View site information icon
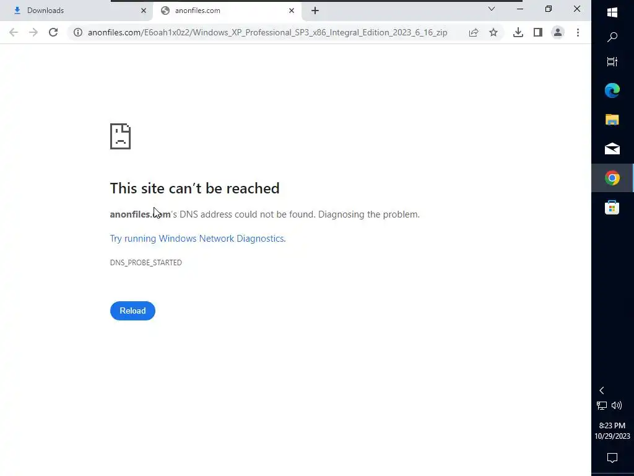This screenshot has width=634, height=476. (78, 32)
